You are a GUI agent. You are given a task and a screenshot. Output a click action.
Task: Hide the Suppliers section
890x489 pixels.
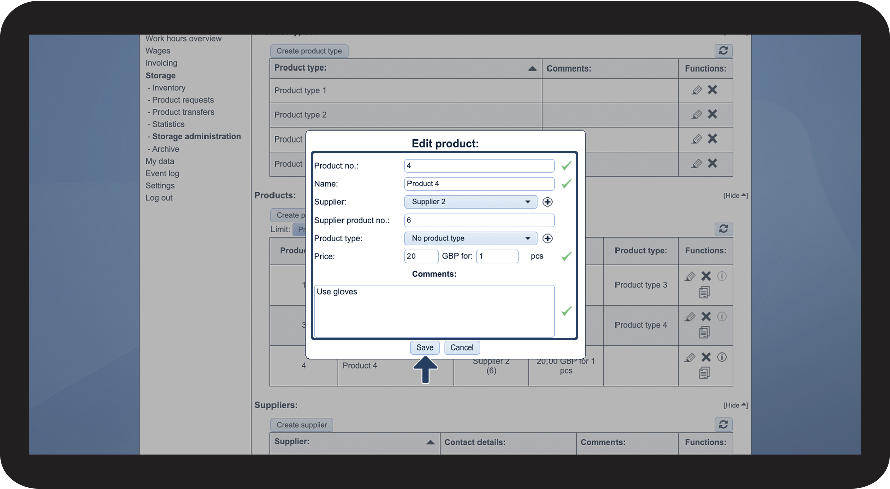(x=735, y=405)
